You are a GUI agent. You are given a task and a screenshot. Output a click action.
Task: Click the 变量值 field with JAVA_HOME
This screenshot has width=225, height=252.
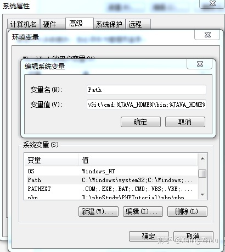click(x=147, y=105)
